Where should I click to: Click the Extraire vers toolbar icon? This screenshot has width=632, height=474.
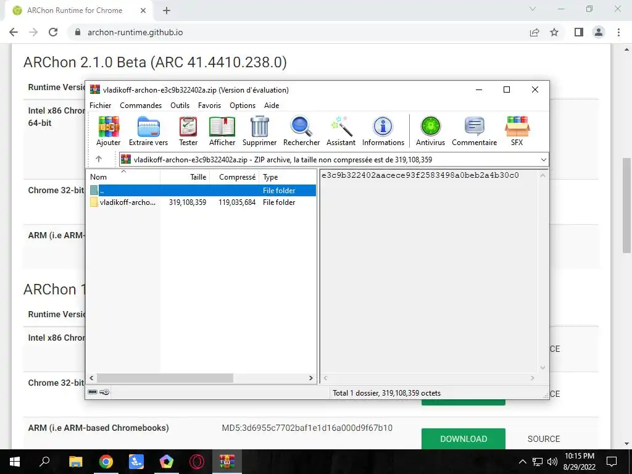pyautogui.click(x=148, y=131)
